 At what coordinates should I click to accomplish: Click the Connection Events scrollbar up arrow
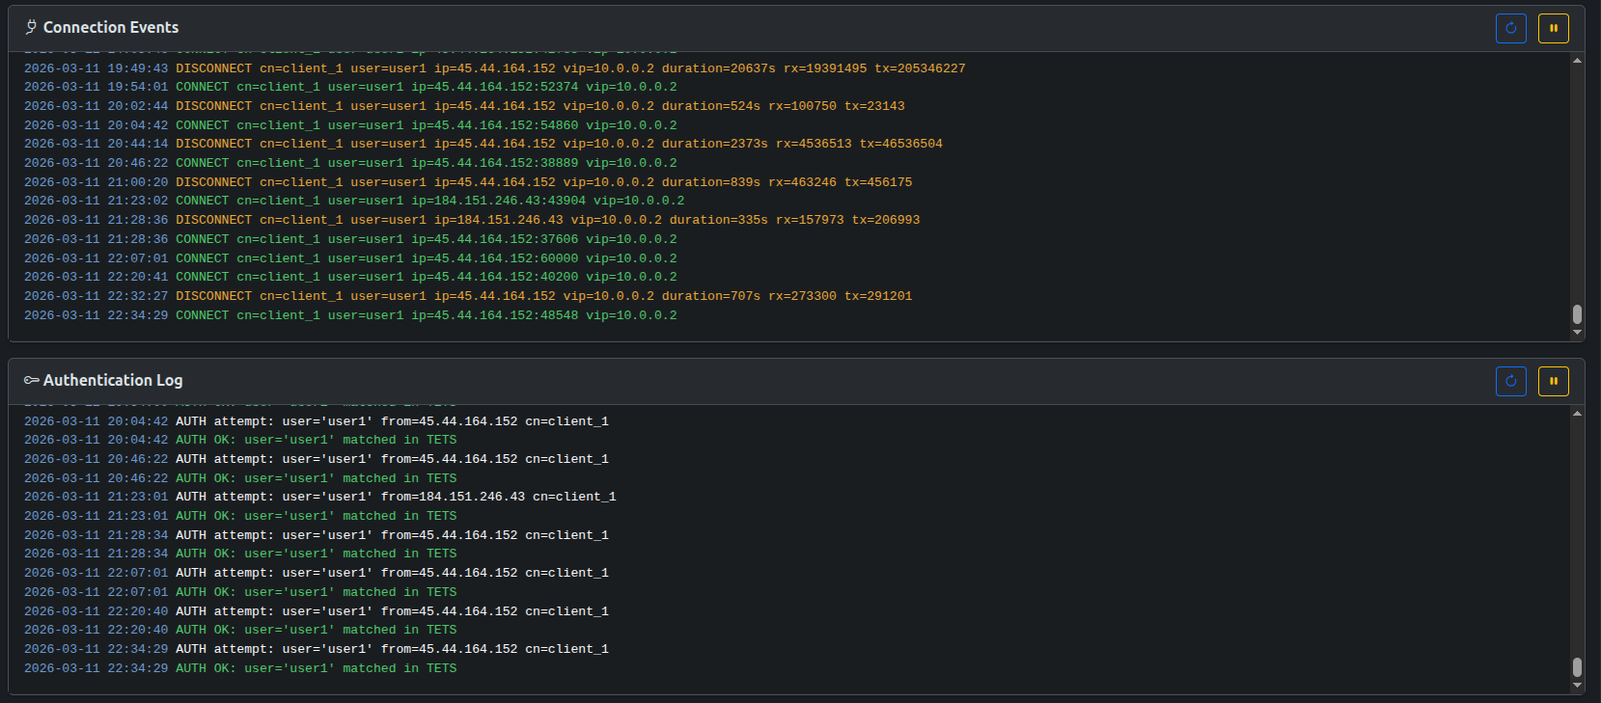pos(1577,60)
